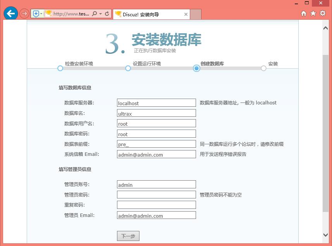
Task: Click the browser Forward arrow button
Action: click(24, 14)
